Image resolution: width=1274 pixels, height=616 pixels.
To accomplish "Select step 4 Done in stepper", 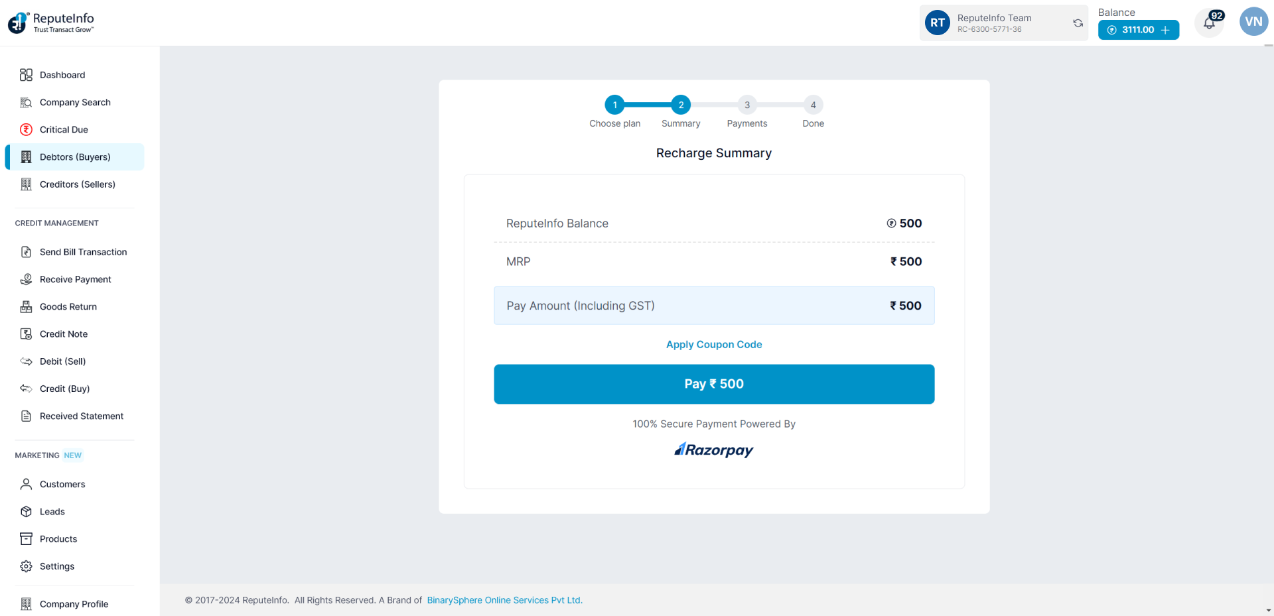I will pos(813,105).
